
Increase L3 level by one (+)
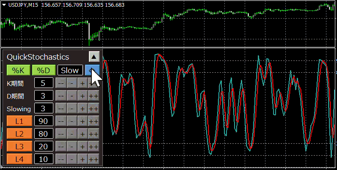click(83, 146)
